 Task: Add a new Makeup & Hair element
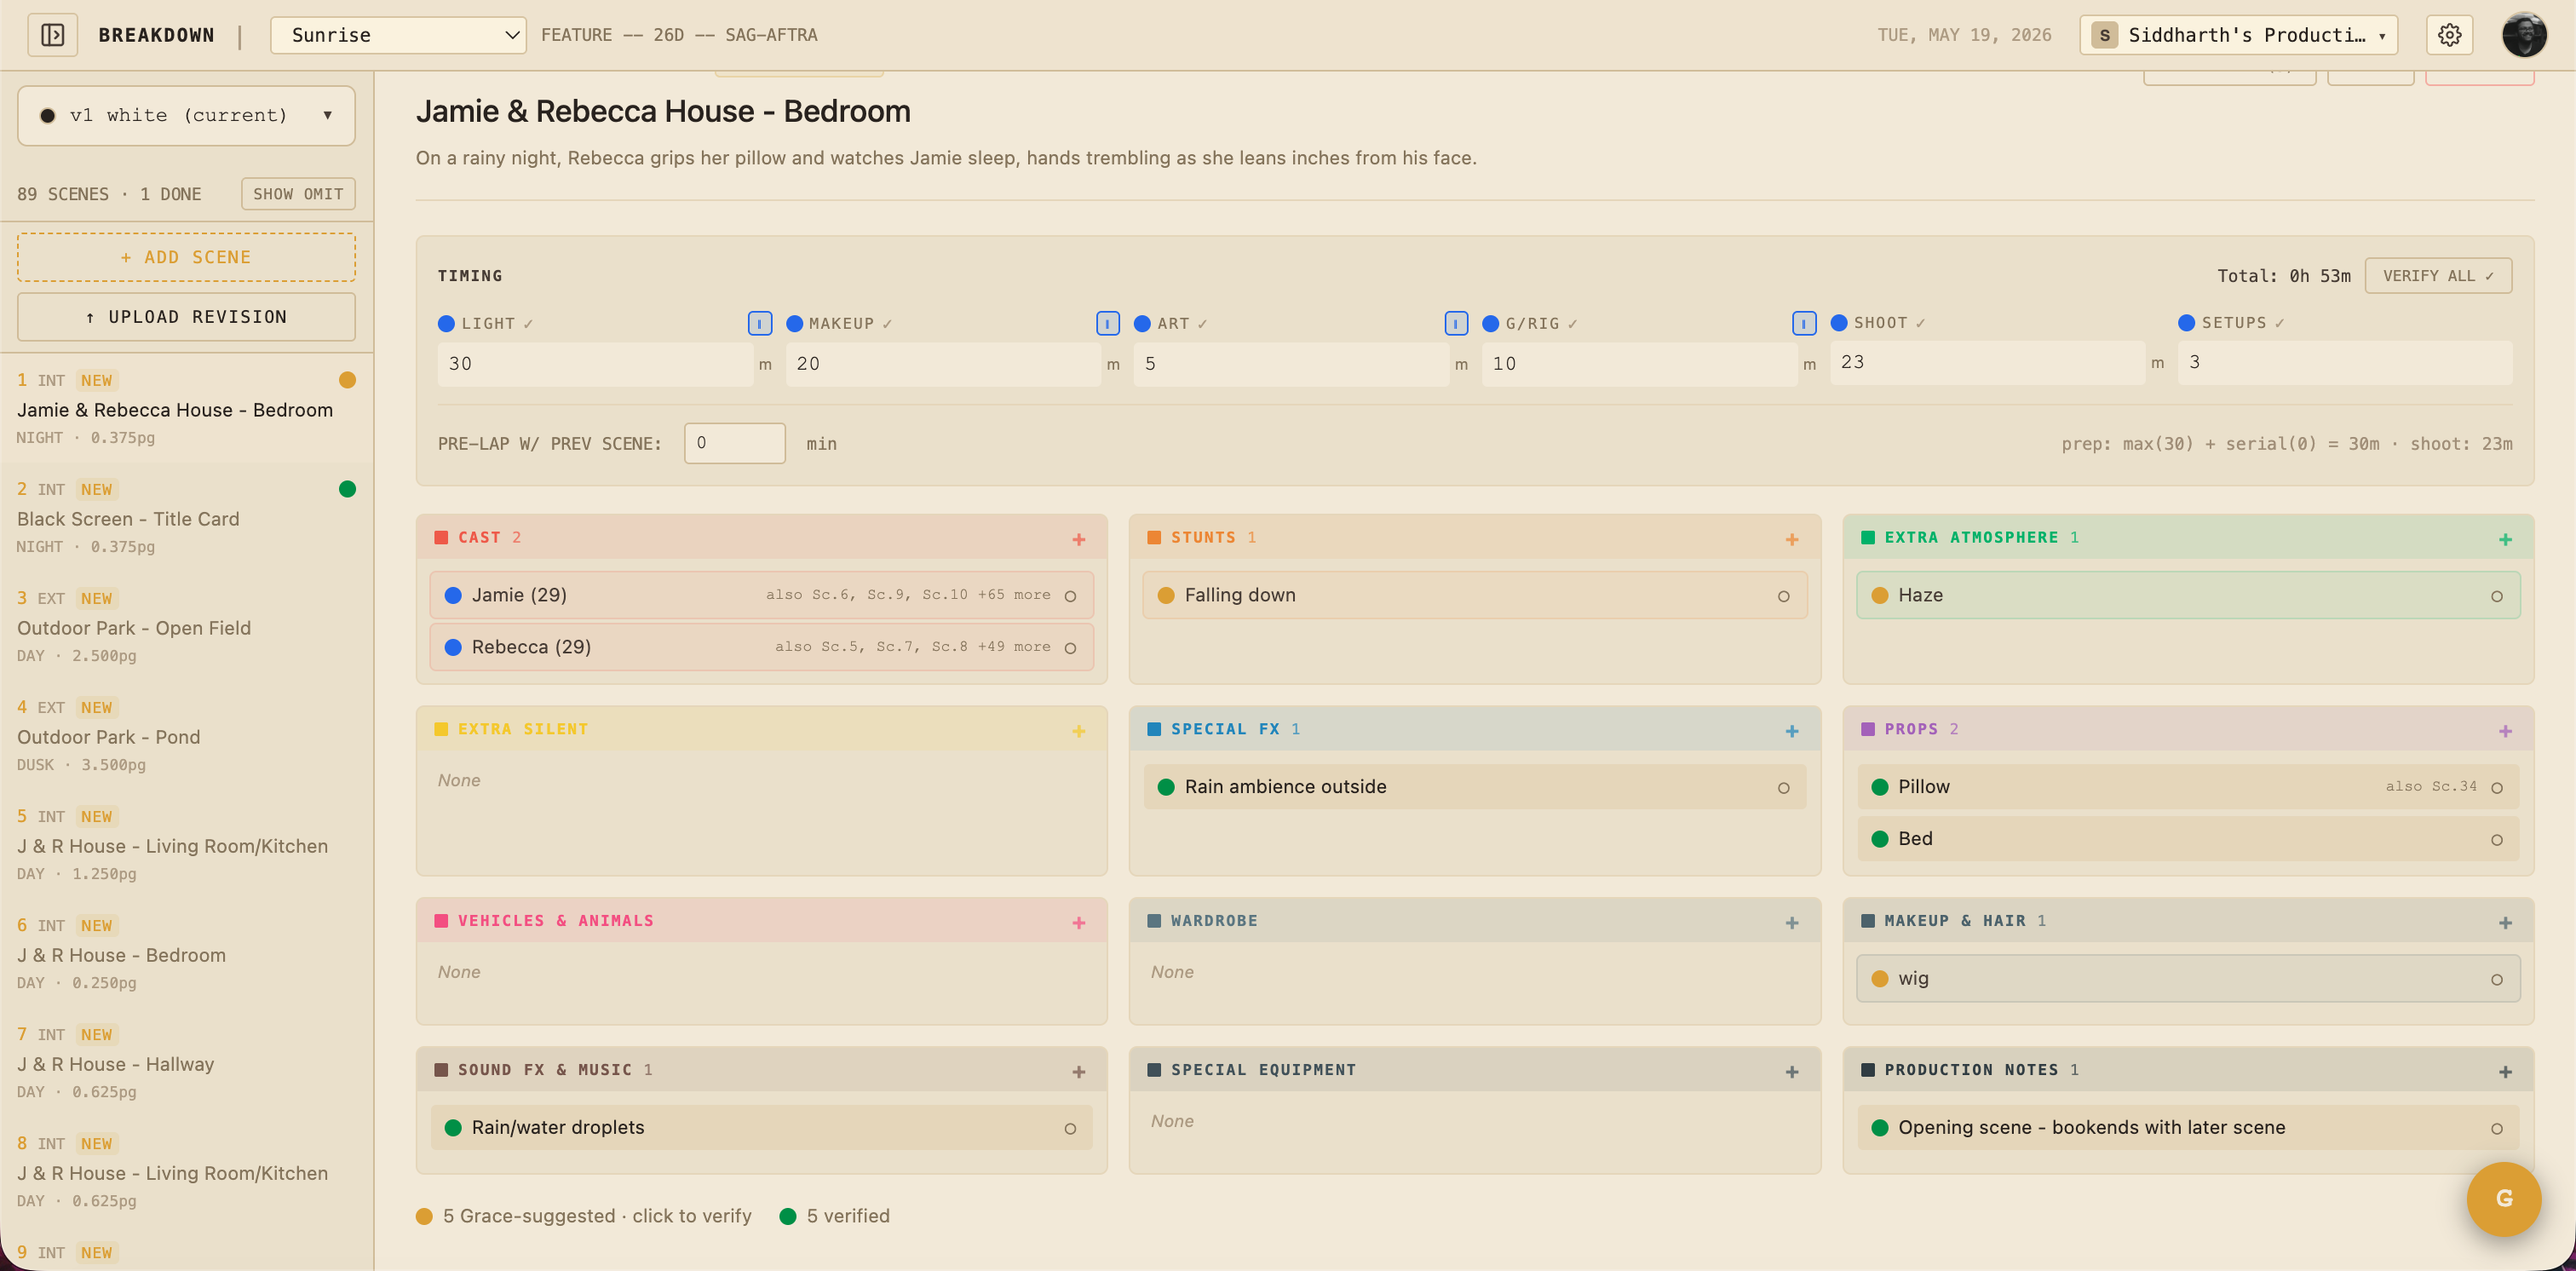(x=2504, y=923)
